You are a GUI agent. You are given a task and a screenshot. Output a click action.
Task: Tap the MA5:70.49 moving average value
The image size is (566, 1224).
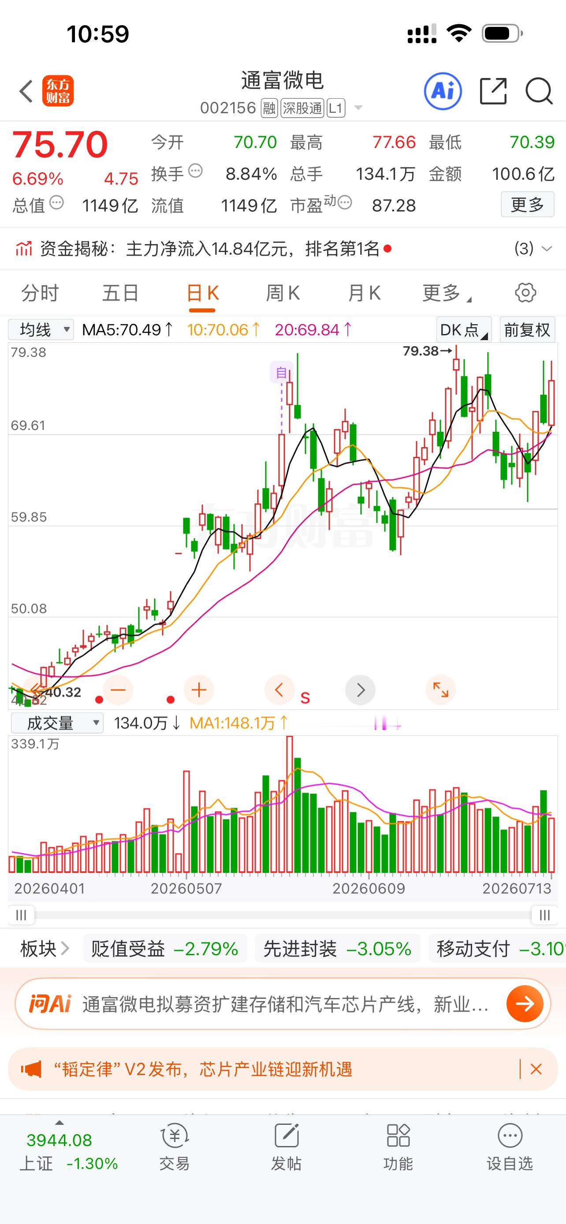(128, 330)
